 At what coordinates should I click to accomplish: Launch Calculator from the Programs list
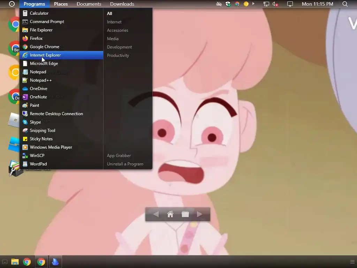[x=61, y=13]
